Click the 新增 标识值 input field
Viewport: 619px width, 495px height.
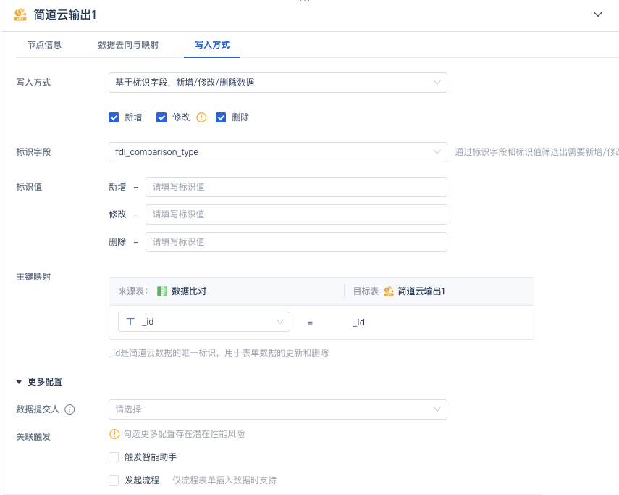coord(297,187)
